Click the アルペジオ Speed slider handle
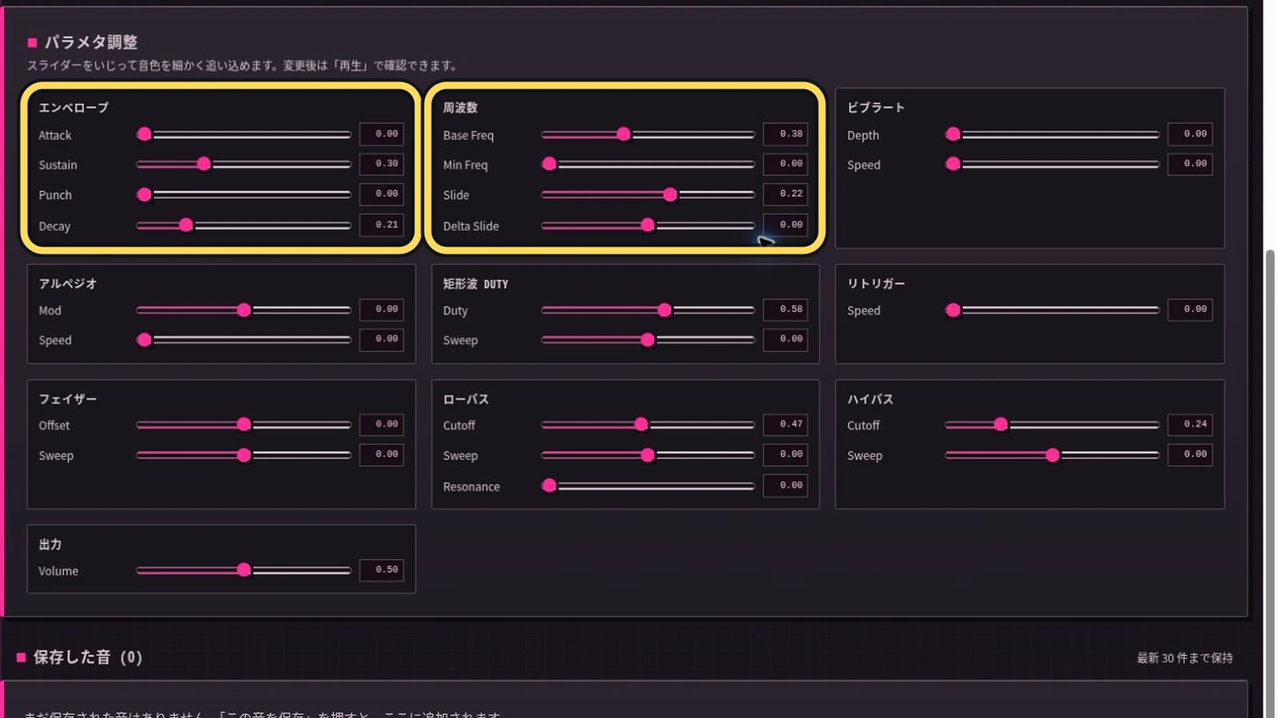This screenshot has width=1277, height=718. click(x=144, y=339)
